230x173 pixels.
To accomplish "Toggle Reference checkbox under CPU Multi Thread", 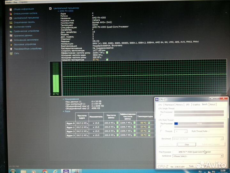I will [x=161, y=127].
